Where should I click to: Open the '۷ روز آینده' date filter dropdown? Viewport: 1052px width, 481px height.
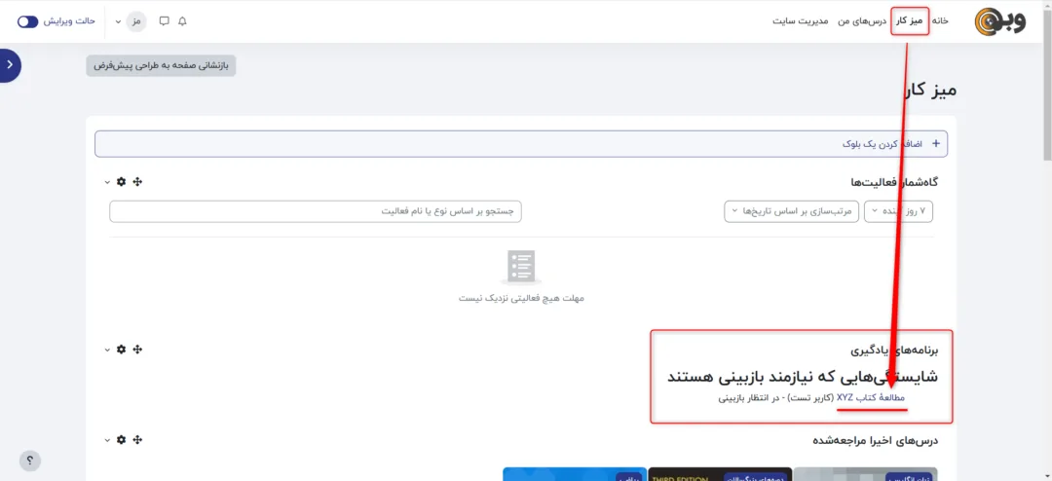click(x=898, y=211)
